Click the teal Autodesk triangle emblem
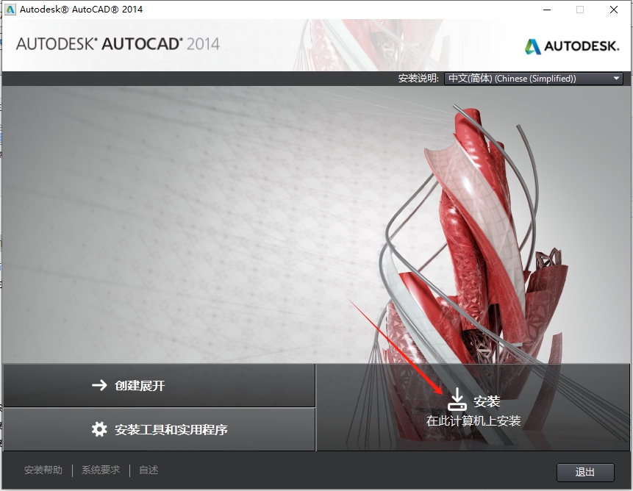 pyautogui.click(x=532, y=45)
